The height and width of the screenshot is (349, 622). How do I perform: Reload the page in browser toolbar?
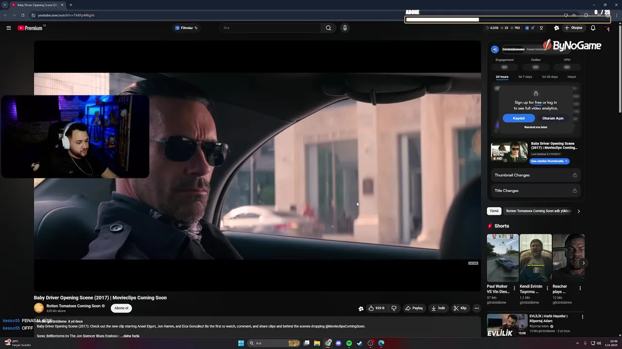22,15
